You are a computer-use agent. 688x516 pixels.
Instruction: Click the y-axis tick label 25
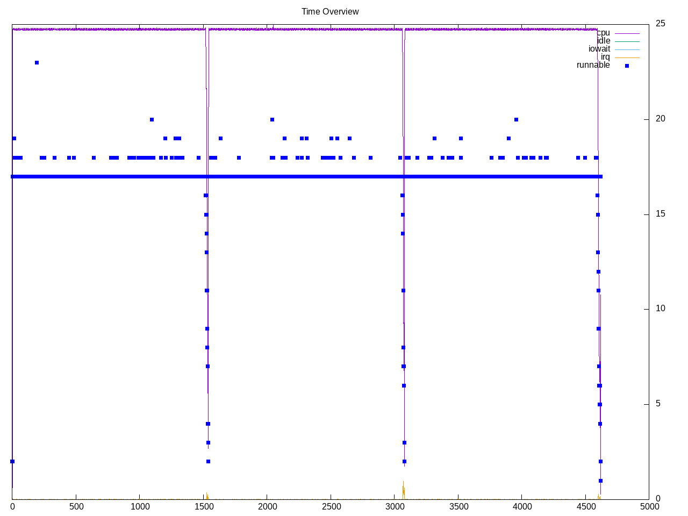click(x=660, y=23)
